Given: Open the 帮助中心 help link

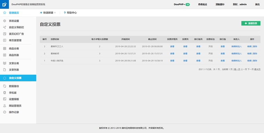Looking at the screenshot, I should (70, 12).
